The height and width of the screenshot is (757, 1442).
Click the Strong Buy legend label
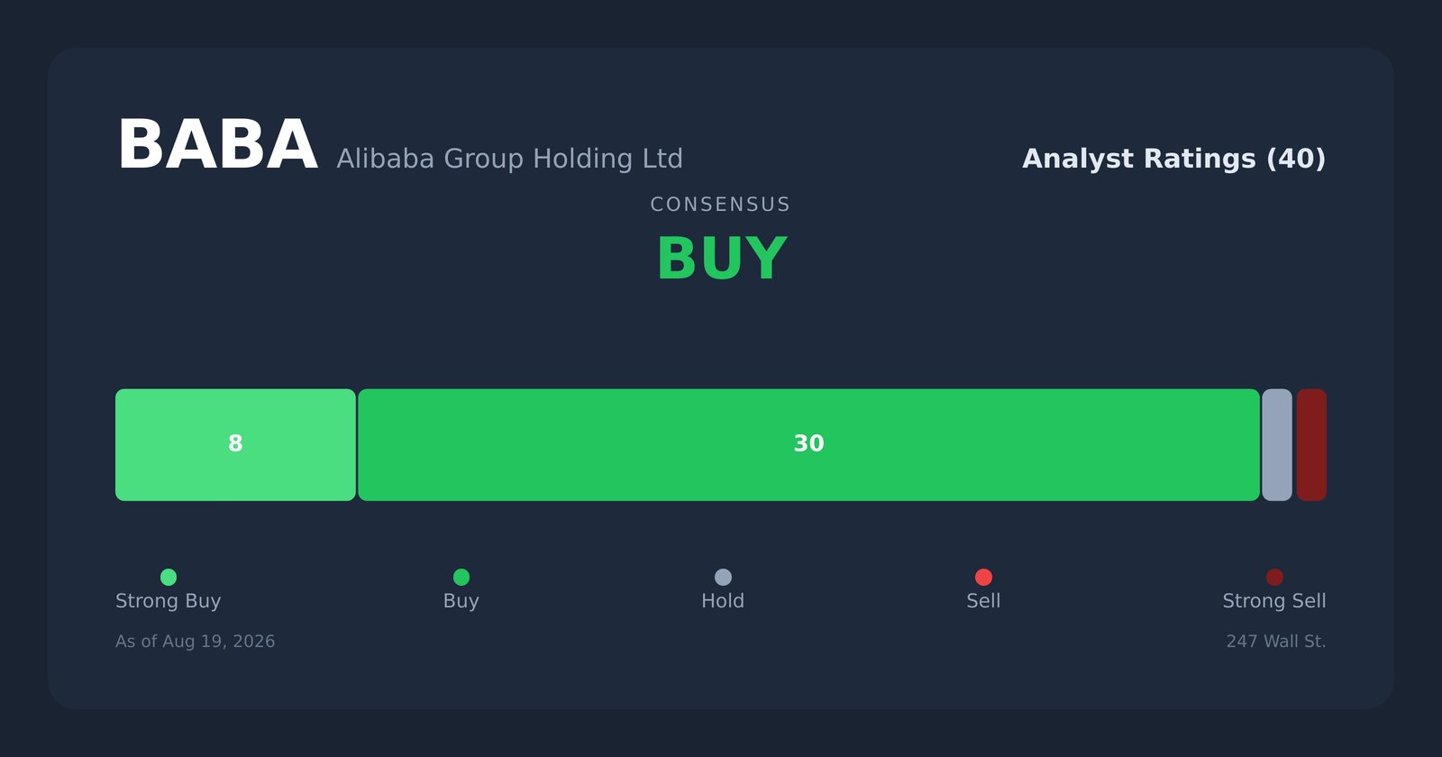[169, 601]
